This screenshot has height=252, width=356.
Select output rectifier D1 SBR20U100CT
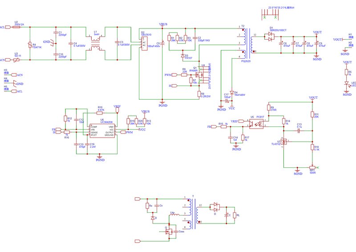coord(270,37)
